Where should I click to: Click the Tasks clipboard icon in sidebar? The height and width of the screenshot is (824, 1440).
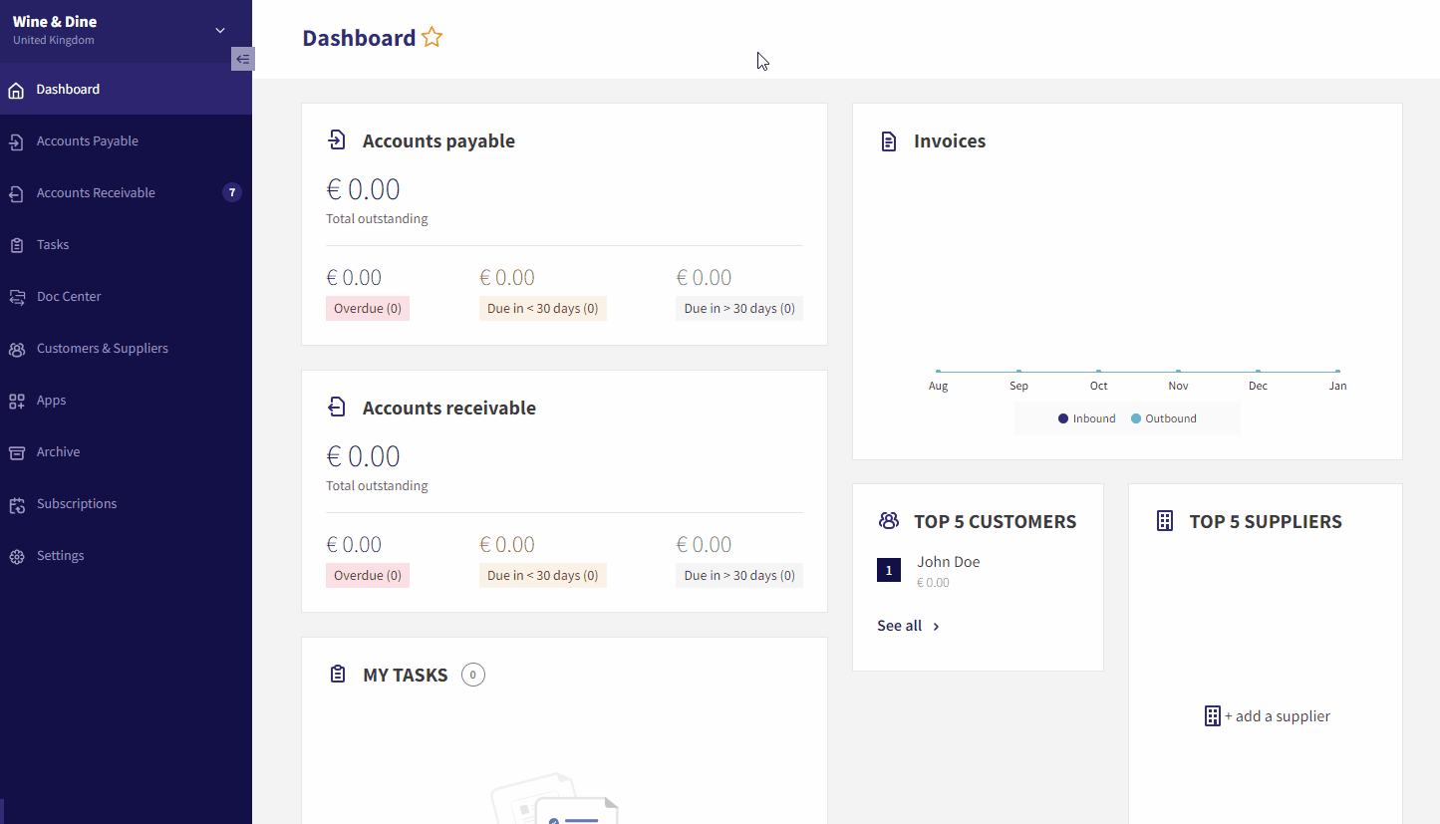click(x=16, y=245)
